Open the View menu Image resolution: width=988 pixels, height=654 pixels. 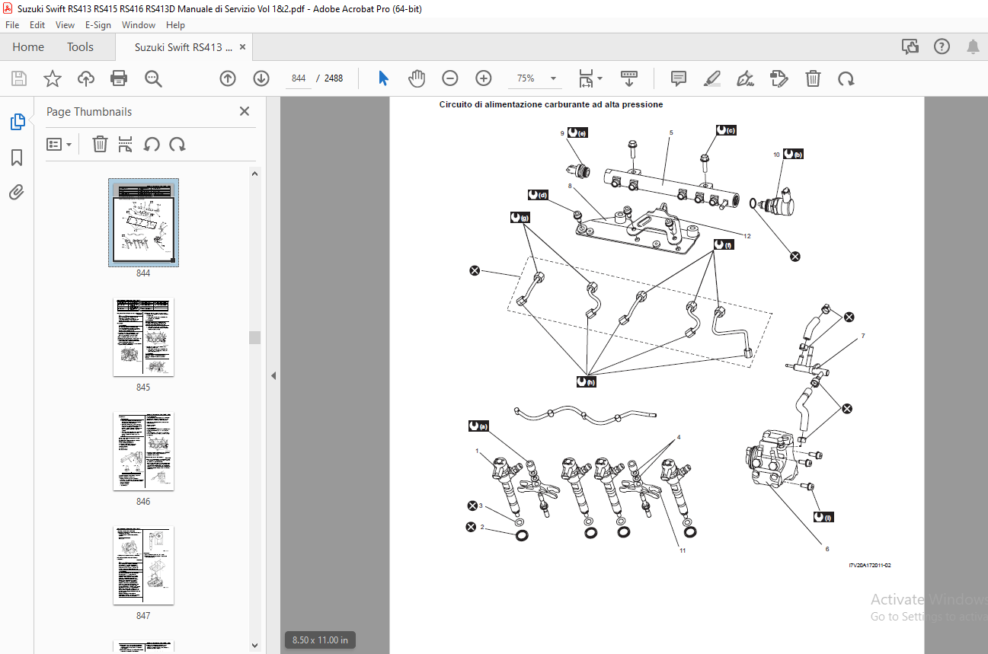click(x=66, y=25)
